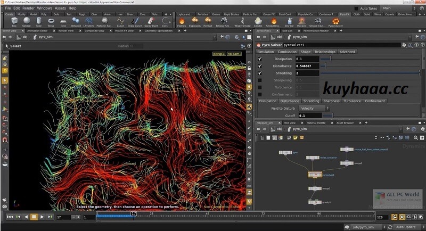426x231 pixels.
Task: Select the Sphere shelf tool
Action: (27, 22)
